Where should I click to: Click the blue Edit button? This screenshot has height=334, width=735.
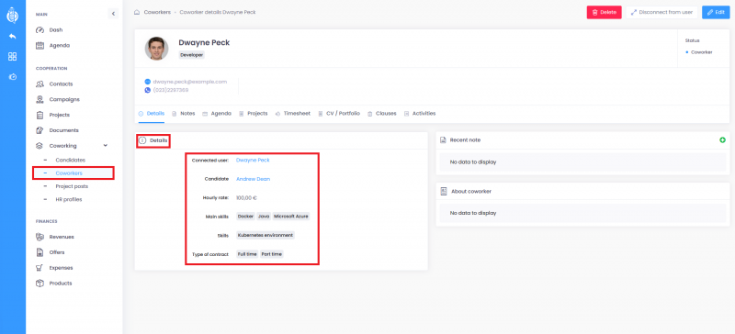[716, 12]
